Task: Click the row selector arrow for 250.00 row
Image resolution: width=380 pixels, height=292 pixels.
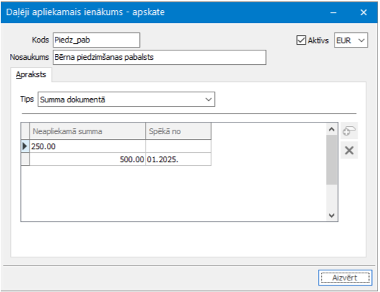Action: coord(25,146)
